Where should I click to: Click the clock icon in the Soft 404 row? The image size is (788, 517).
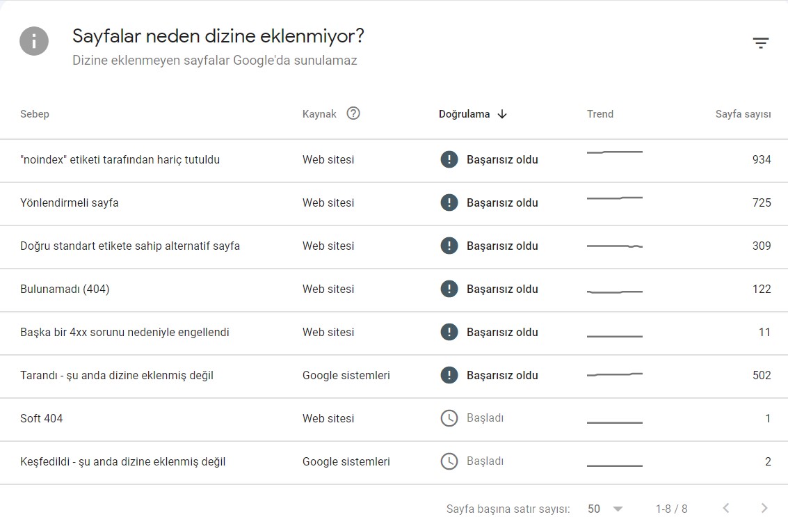click(449, 418)
